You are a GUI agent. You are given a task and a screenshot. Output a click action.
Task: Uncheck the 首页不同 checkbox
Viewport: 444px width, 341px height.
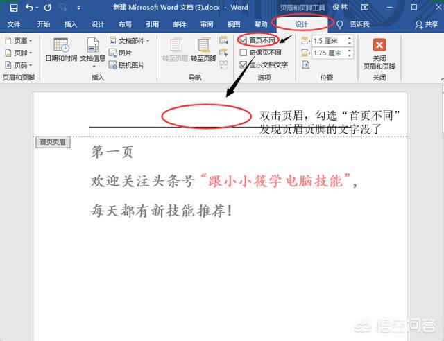tap(244, 40)
